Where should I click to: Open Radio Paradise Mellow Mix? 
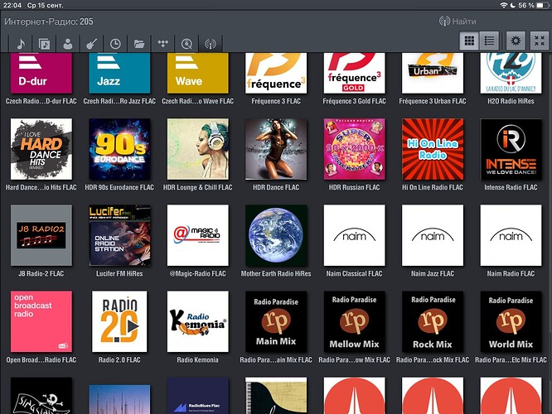[x=355, y=321]
